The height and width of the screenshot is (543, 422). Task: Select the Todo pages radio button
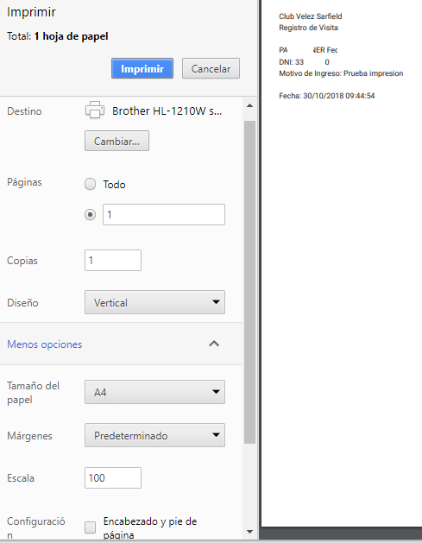coord(91,184)
